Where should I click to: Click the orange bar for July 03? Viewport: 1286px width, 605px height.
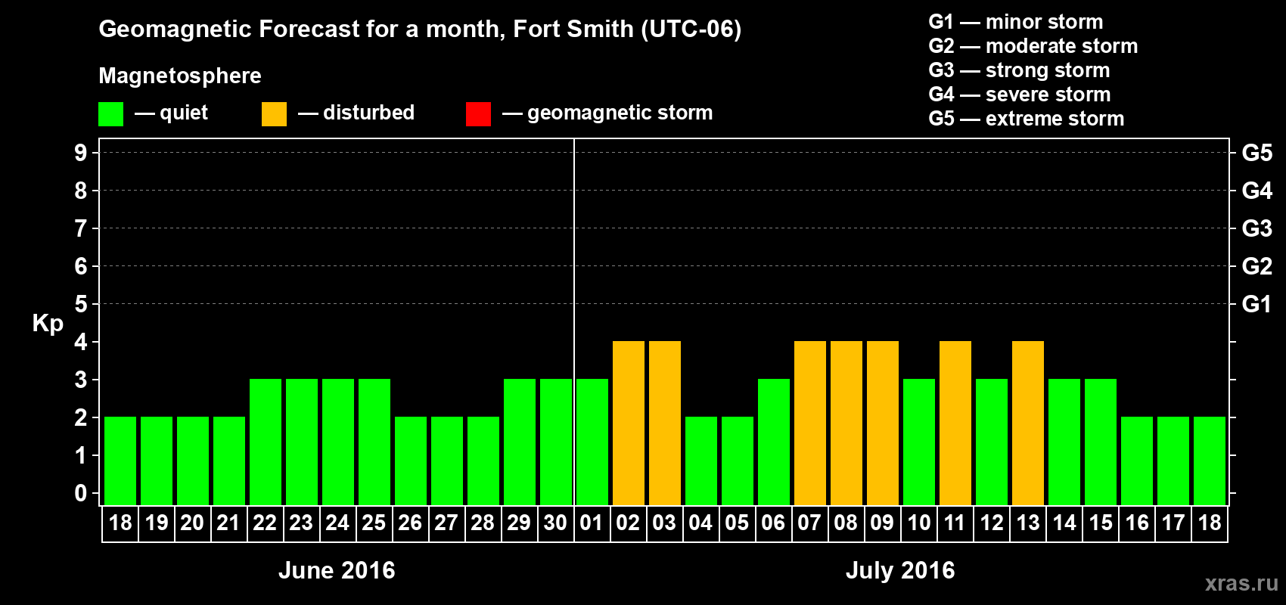(665, 423)
